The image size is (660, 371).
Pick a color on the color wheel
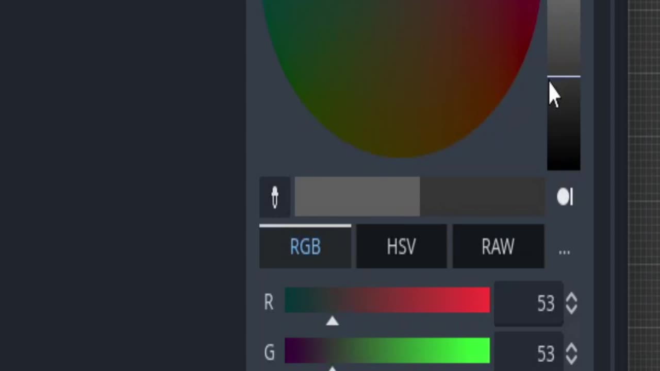click(402, 78)
